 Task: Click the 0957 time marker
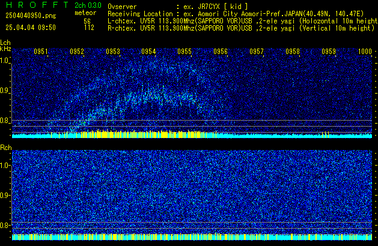point(257,52)
